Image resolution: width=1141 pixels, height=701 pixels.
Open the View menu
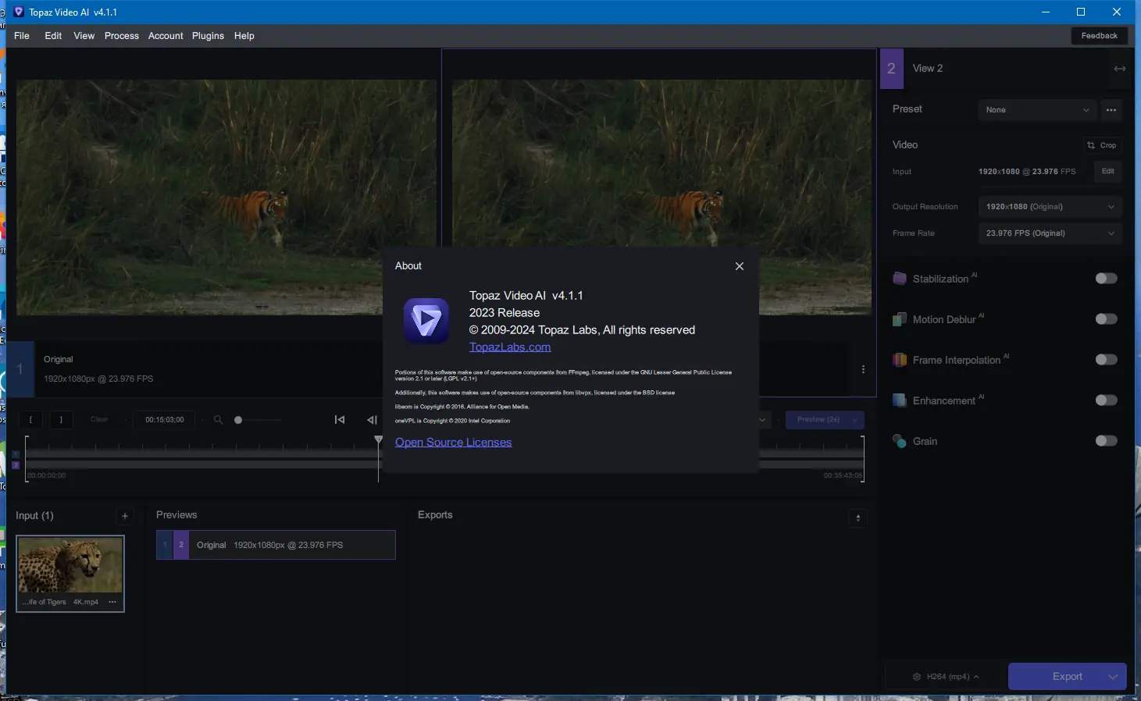84,36
